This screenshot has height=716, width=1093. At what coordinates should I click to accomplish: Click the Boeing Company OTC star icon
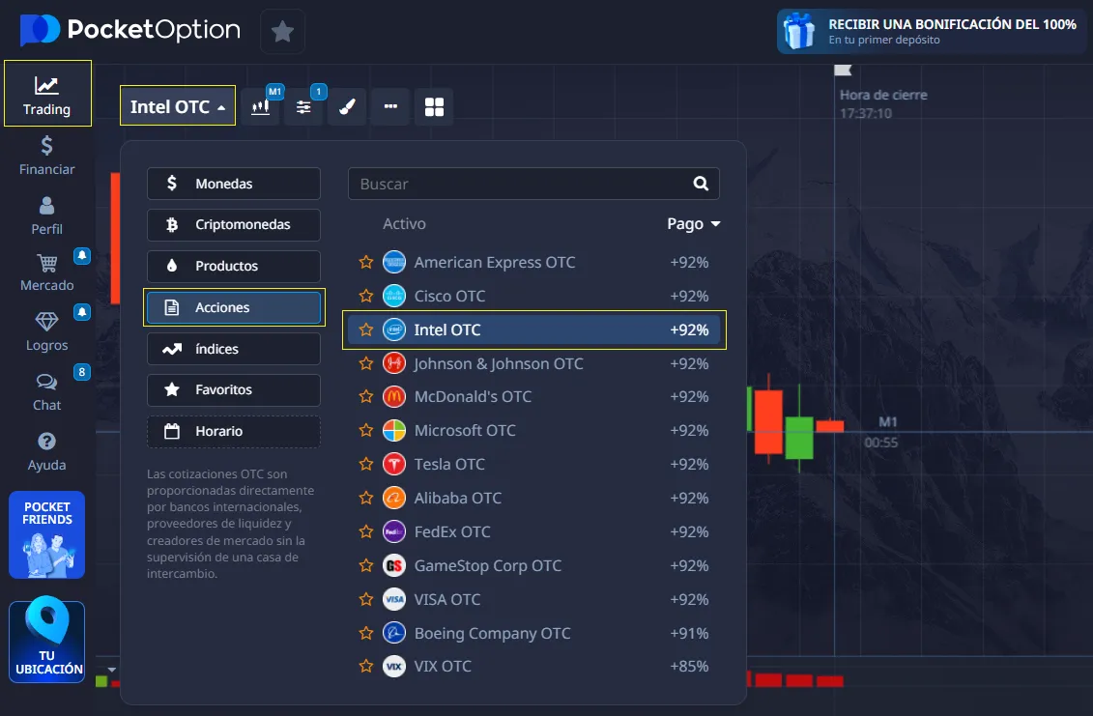pos(366,633)
